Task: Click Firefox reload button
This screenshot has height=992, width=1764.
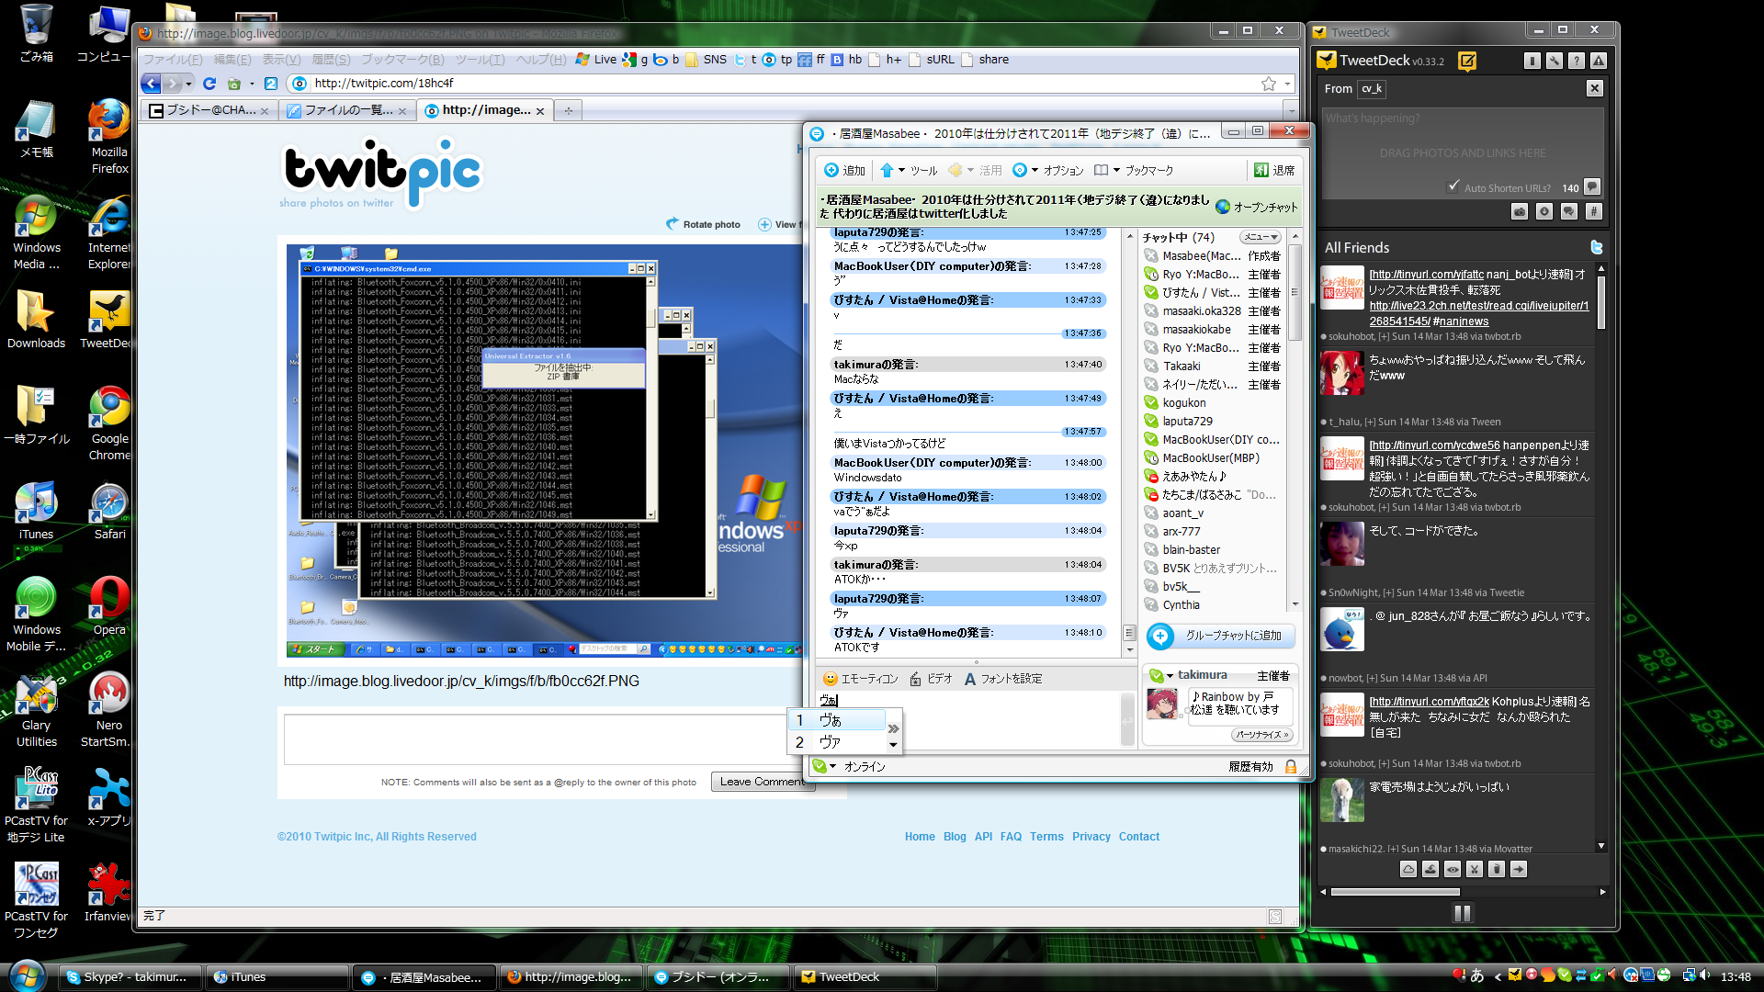Action: coord(209,84)
